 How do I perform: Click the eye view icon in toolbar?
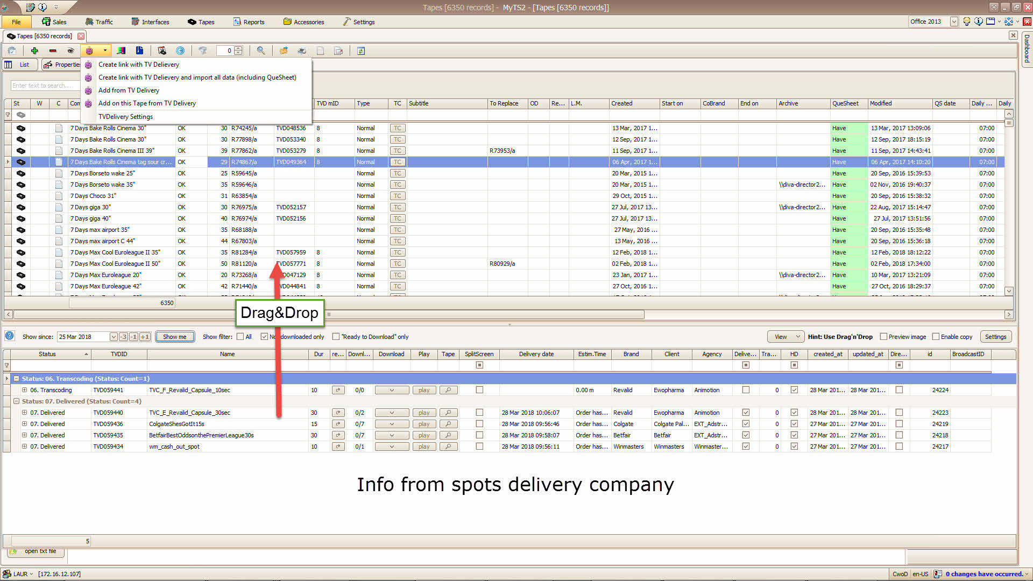70,51
